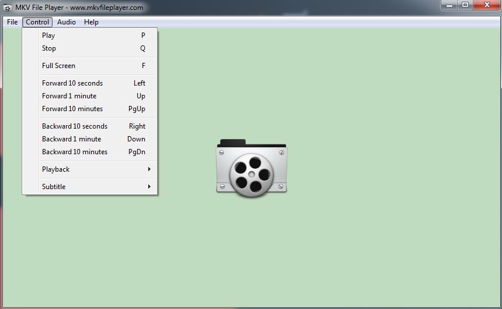Maximize the MKV File Player window

465,5
